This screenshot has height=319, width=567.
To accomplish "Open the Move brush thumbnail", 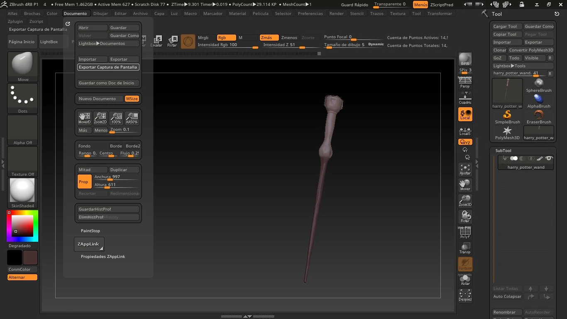I will [x=23, y=67].
